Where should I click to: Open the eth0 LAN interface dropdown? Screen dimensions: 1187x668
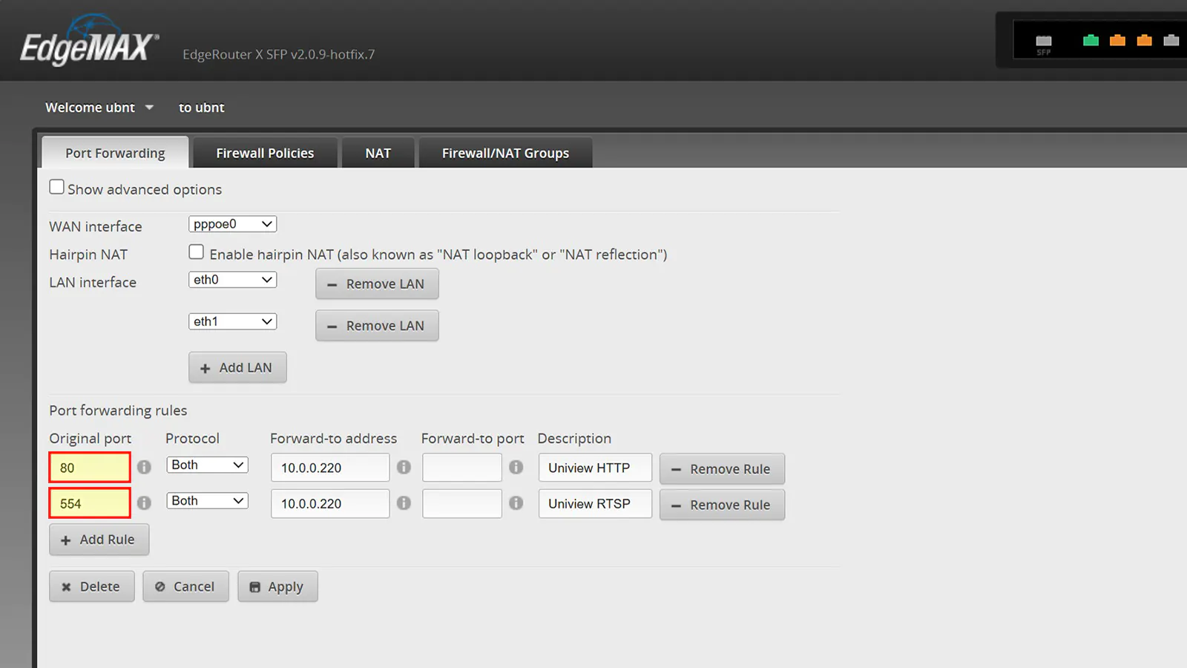[233, 280]
